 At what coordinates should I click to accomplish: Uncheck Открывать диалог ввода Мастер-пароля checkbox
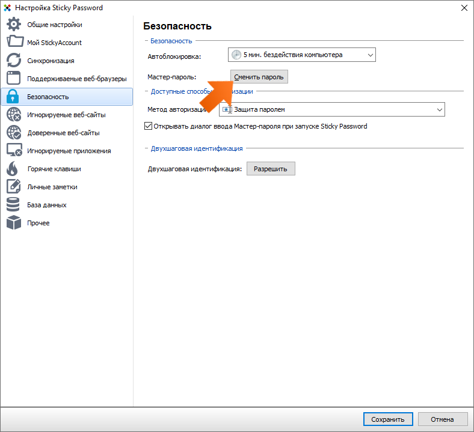point(148,126)
